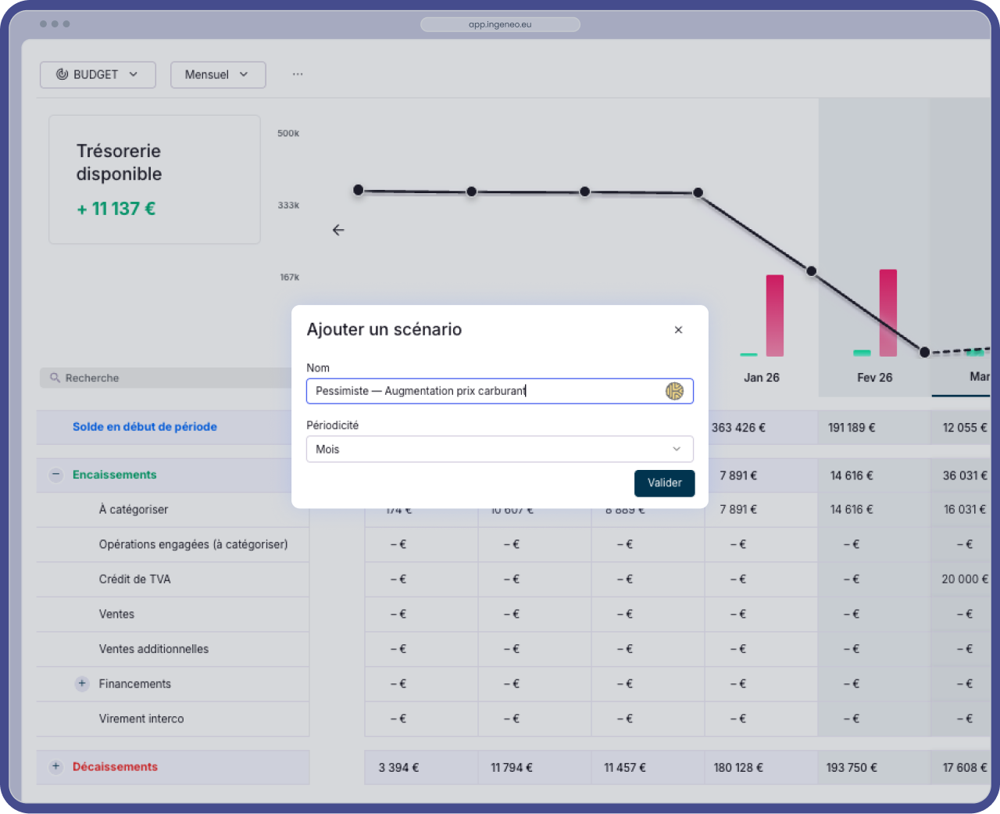1000x814 pixels.
Task: Click the round icon inside Nom field
Action: coord(674,391)
